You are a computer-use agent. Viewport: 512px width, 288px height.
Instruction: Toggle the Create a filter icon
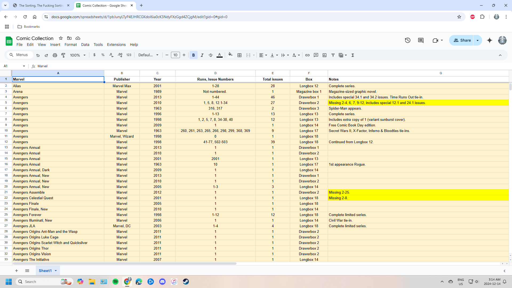333,55
